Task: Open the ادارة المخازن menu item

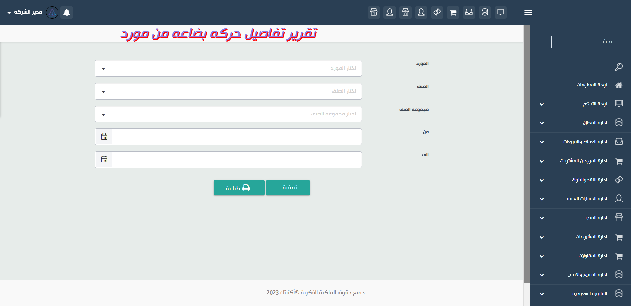Action: 581,123
